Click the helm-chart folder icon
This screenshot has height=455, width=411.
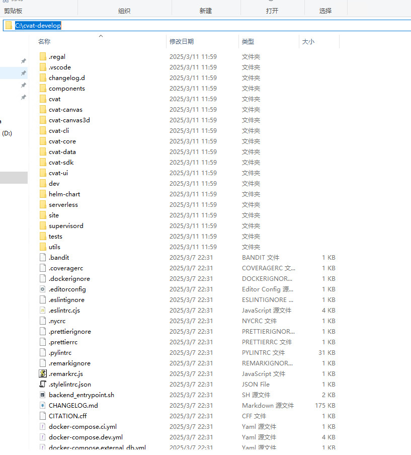pyautogui.click(x=43, y=194)
